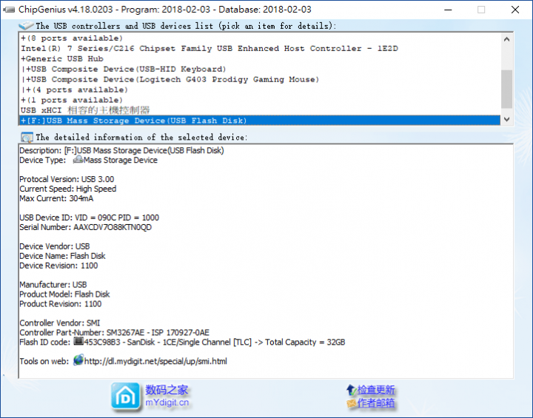Click the globe icon beside Tools on web
Screen dimensions: 533x418
click(78, 360)
